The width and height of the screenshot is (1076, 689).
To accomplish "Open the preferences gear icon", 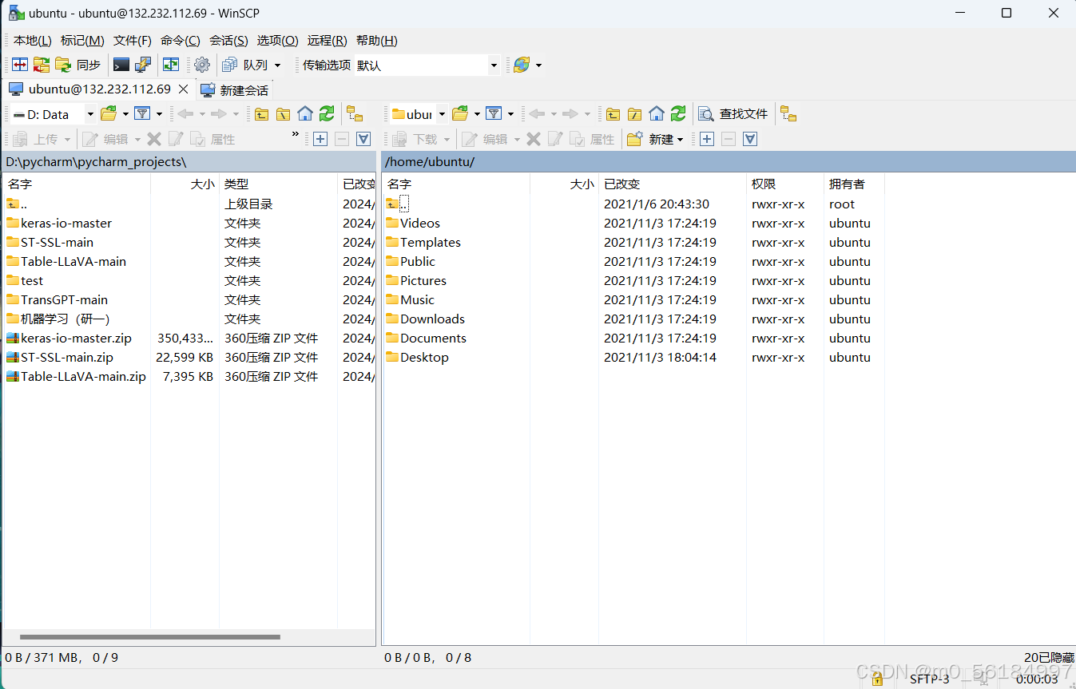I will click(202, 65).
